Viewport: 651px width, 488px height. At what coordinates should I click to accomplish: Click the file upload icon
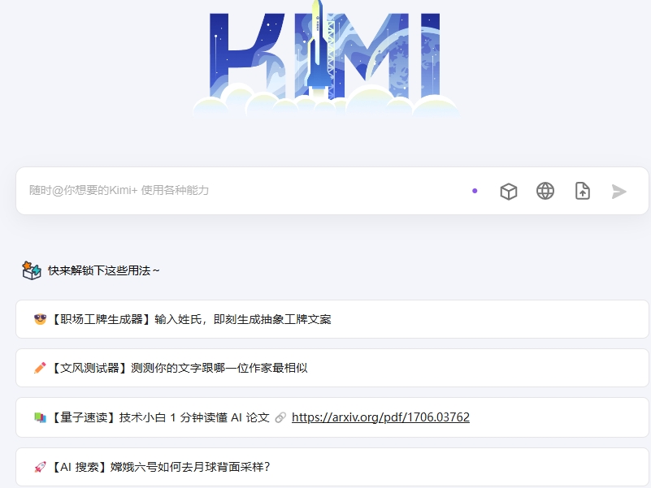point(583,192)
